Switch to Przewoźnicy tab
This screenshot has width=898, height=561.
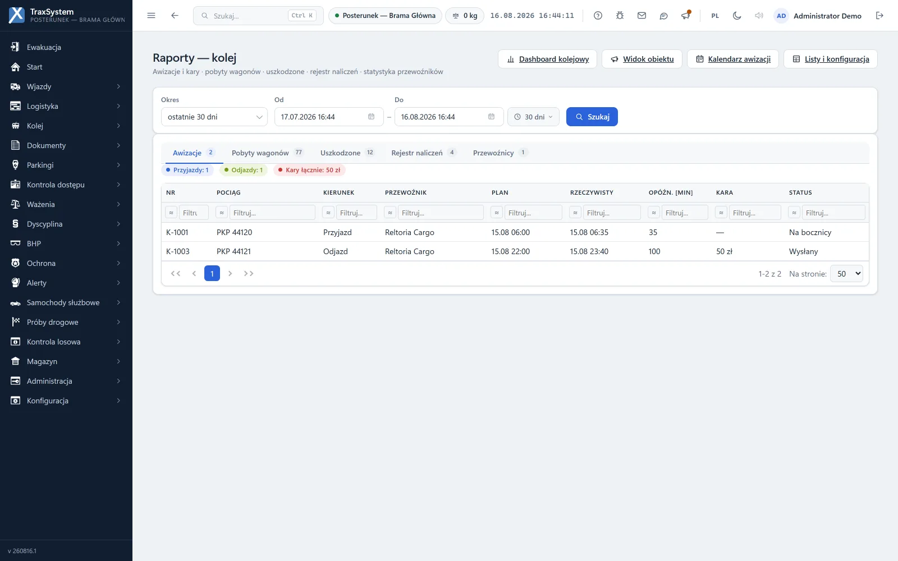[x=500, y=153]
